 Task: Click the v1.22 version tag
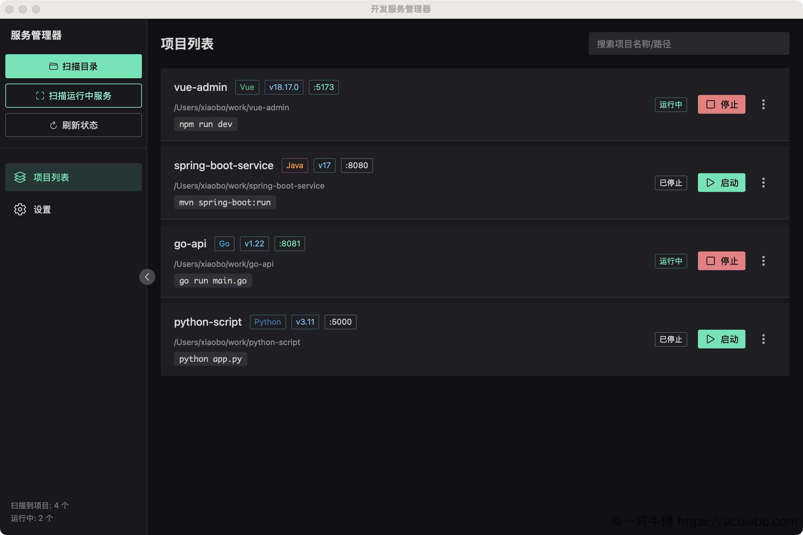254,244
